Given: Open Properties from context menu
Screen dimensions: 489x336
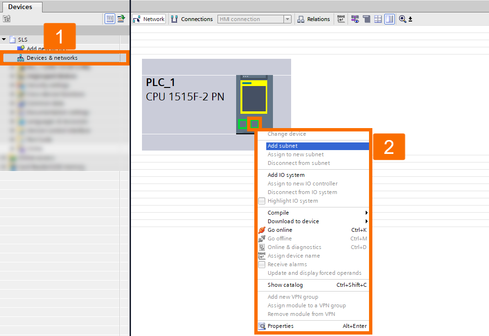Looking at the screenshot, I should (x=313, y=326).
